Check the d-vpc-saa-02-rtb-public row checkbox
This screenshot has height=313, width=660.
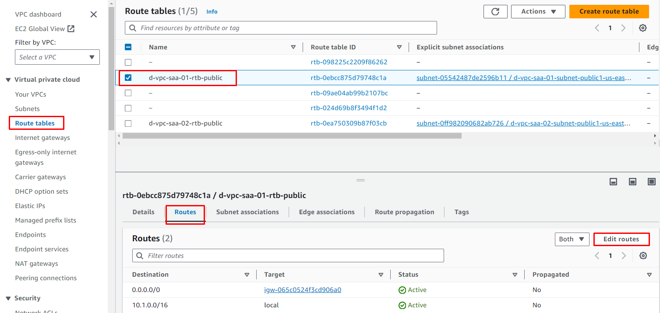tap(128, 123)
